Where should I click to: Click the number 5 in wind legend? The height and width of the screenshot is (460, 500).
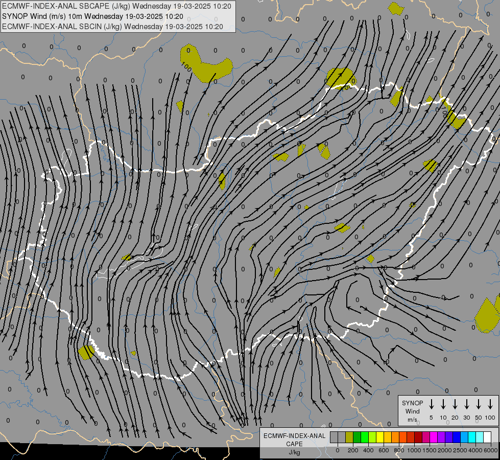pyautogui.click(x=431, y=418)
